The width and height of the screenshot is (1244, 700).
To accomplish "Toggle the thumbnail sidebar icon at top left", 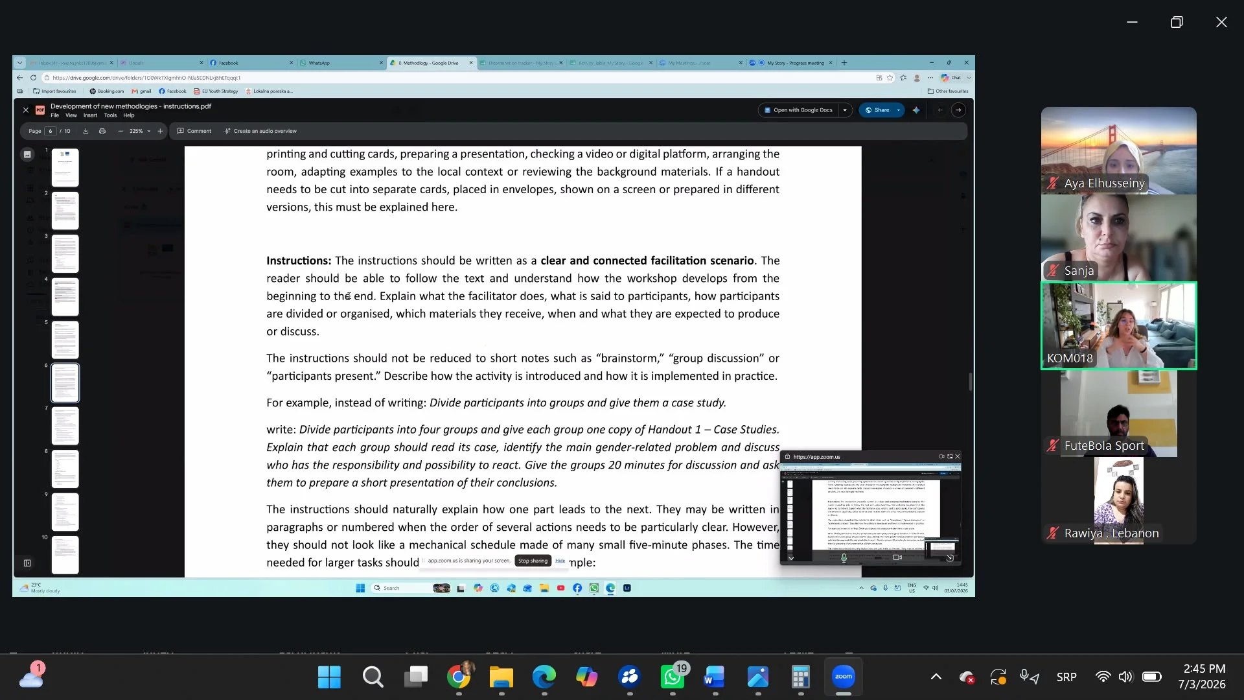I will click(27, 154).
